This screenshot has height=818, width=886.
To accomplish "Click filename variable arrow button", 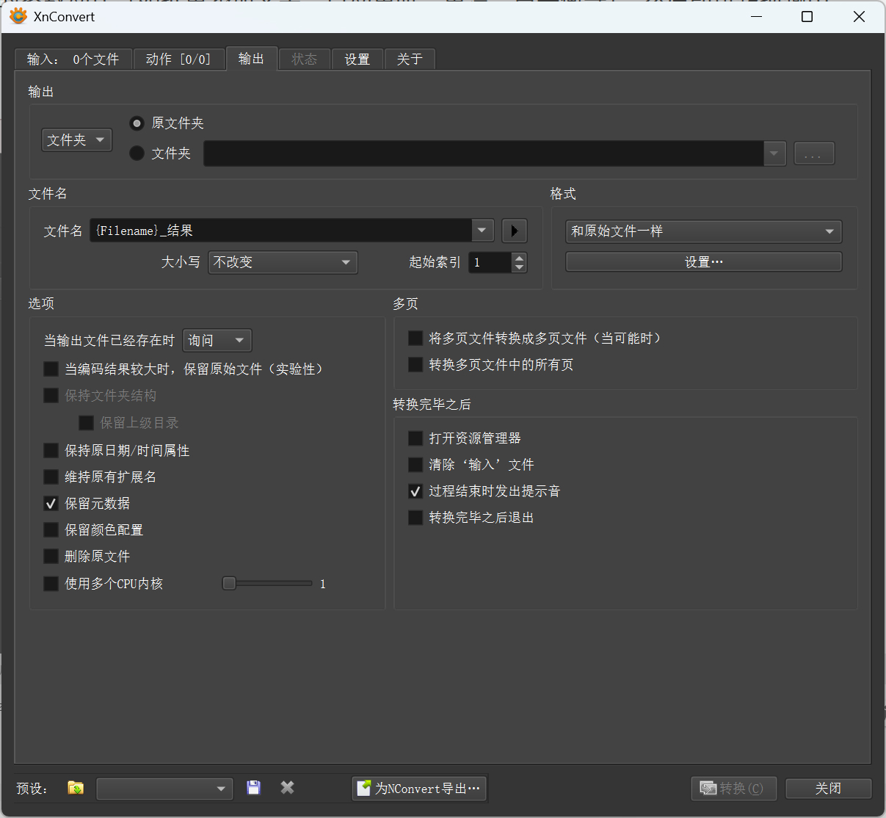I will (x=515, y=231).
